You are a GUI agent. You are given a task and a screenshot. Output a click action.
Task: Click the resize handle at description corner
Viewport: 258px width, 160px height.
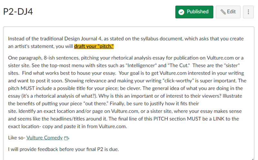[252, 158]
